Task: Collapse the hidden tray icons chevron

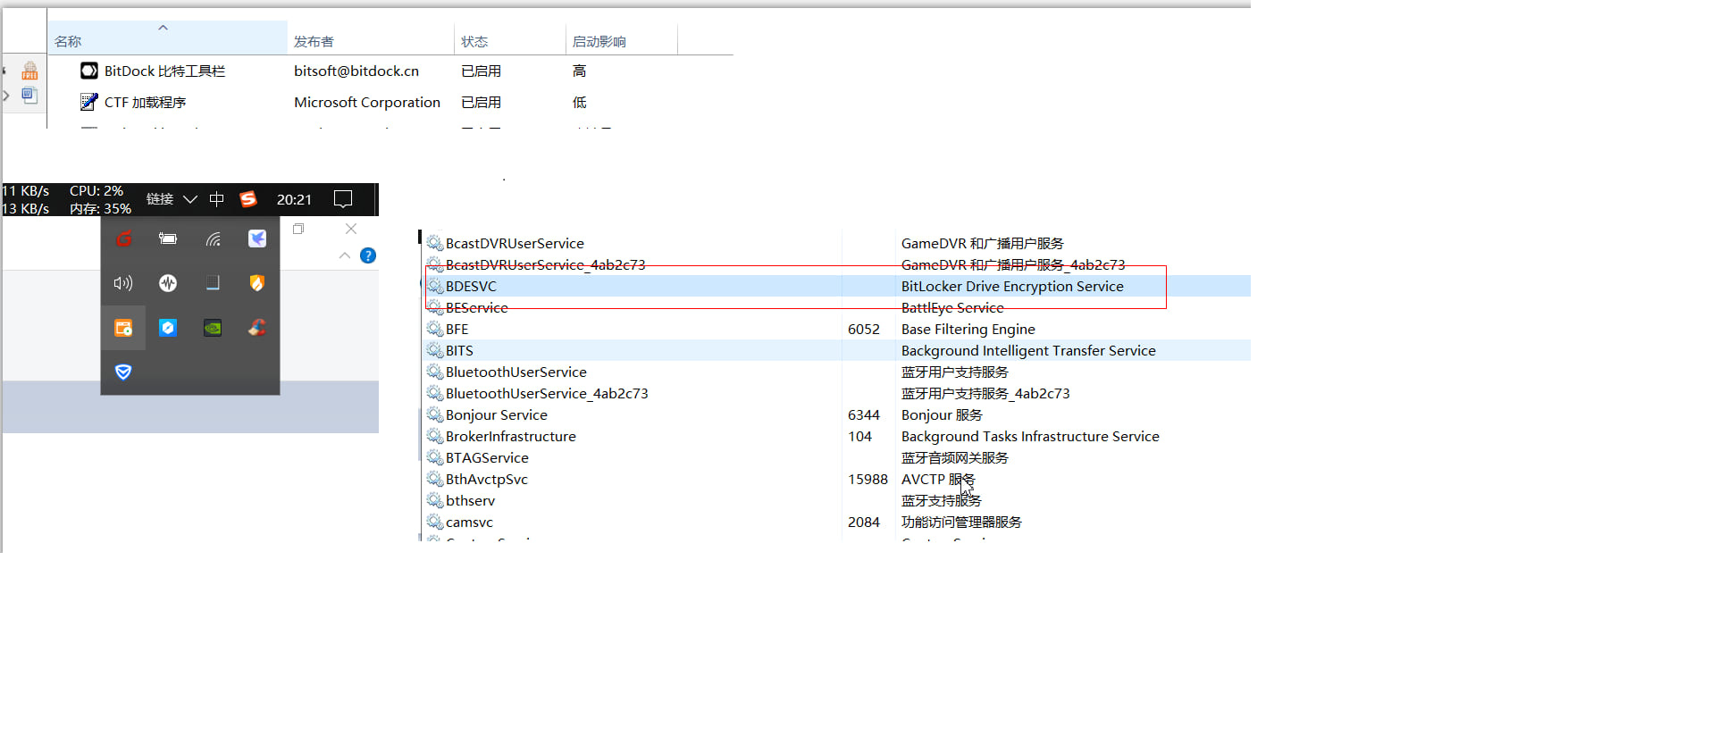Action: 190,199
